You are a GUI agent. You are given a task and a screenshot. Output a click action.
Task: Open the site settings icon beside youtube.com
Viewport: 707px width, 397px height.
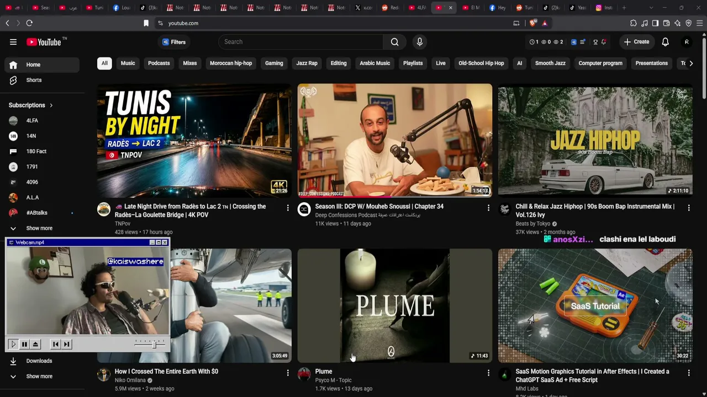point(160,23)
